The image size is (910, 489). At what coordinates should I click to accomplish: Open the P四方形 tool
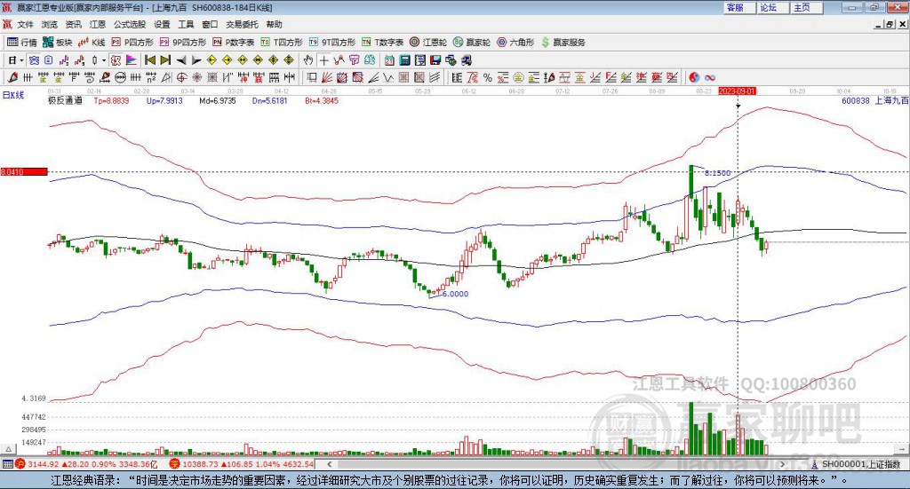[132, 43]
